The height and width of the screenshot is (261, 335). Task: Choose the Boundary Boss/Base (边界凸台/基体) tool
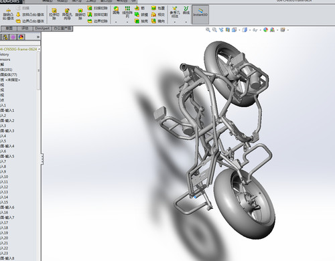click(30, 21)
